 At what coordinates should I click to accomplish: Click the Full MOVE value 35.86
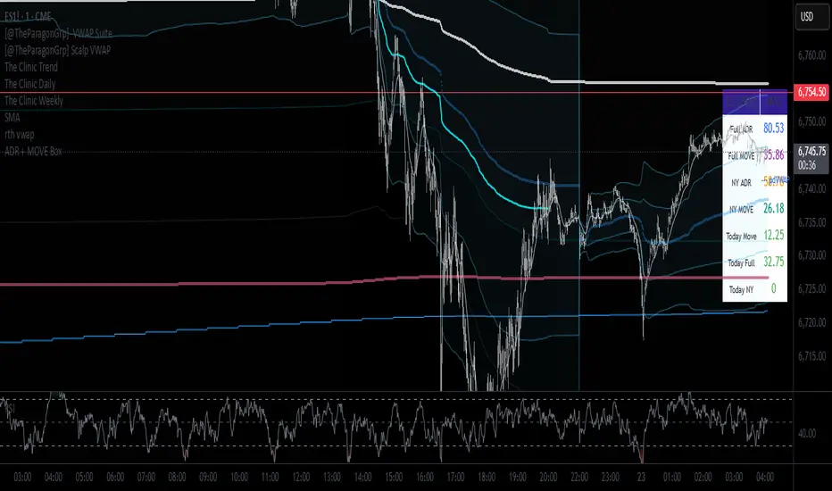774,155
